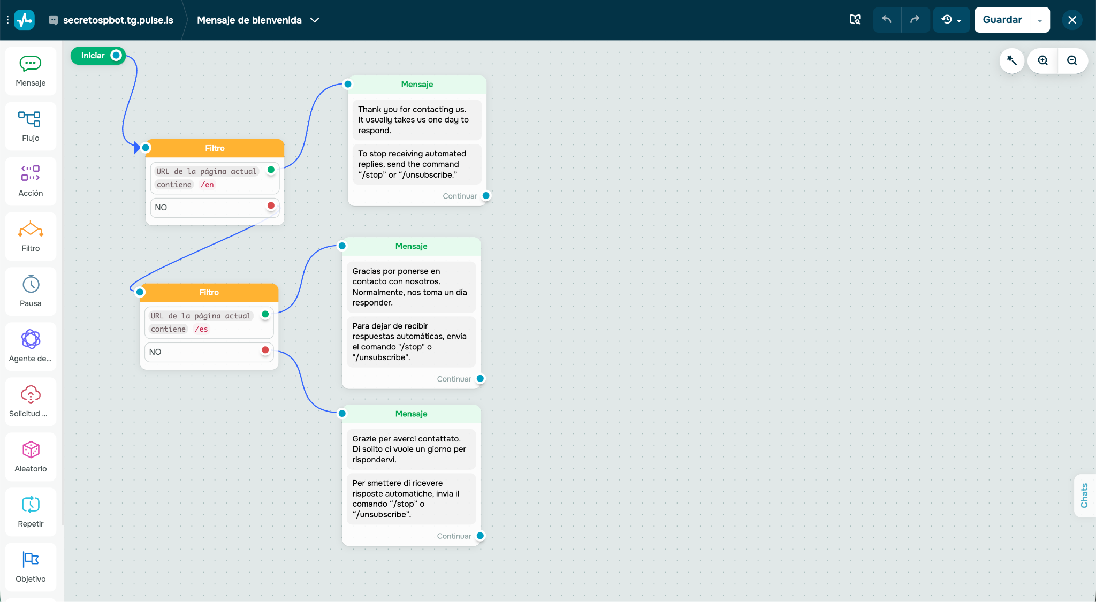Choose the Objetivo flag element
1096x602 pixels.
tap(31, 568)
